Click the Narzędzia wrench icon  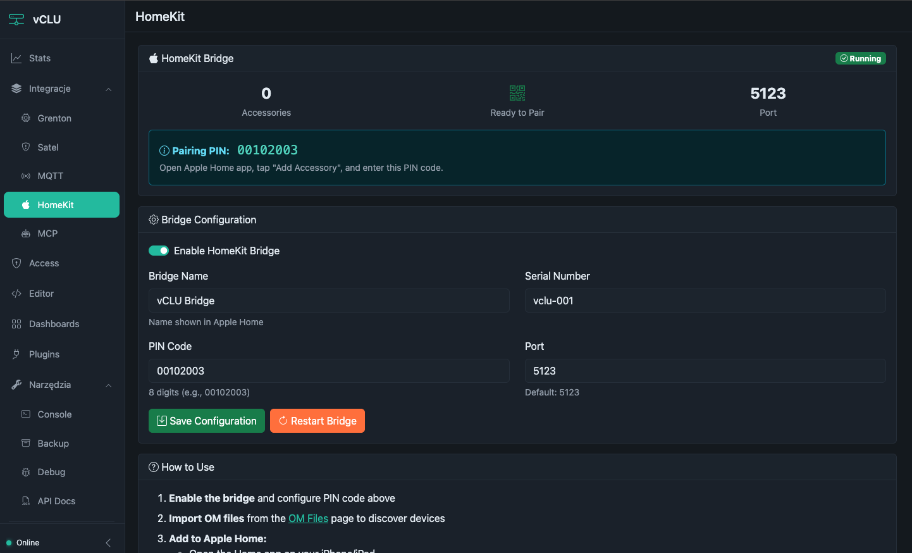[16, 385]
